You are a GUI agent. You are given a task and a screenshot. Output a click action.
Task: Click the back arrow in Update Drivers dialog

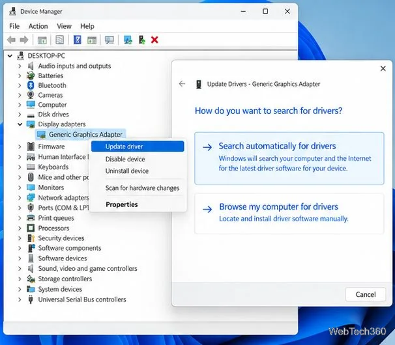[182, 84]
